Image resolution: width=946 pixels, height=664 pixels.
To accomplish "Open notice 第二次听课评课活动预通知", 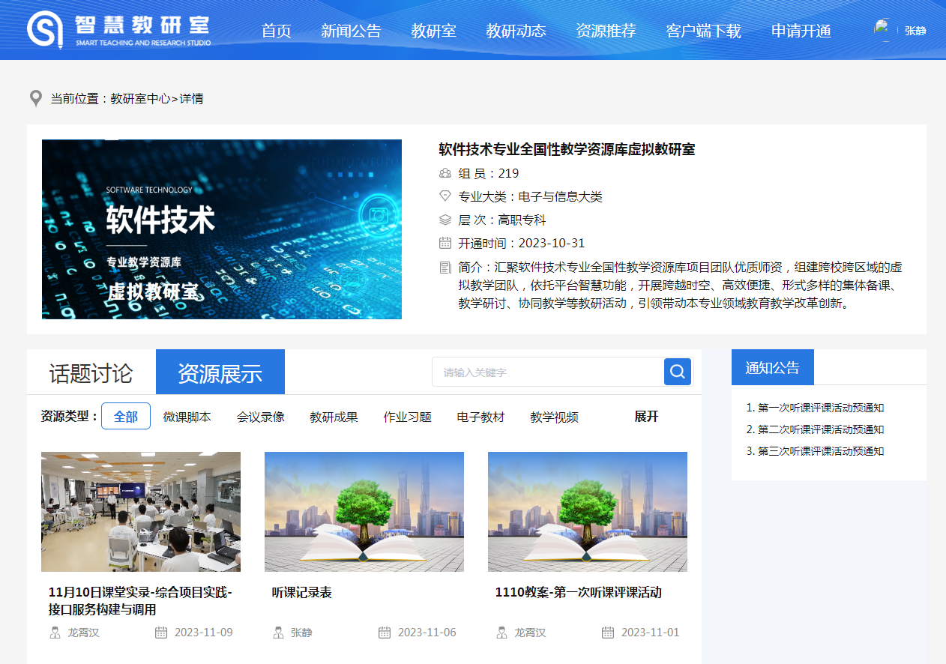I will pyautogui.click(x=821, y=429).
